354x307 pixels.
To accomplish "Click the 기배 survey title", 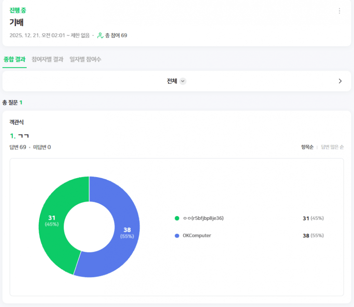I will (16, 22).
